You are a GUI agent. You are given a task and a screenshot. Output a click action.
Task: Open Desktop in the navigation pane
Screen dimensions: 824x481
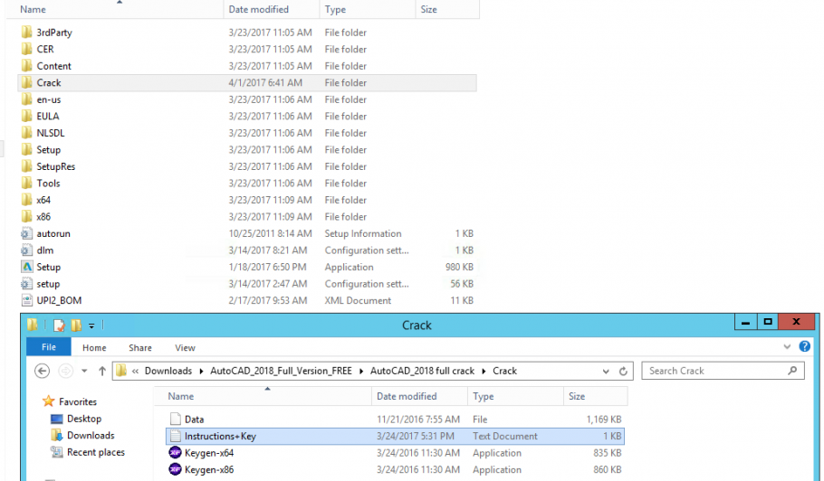pos(83,419)
